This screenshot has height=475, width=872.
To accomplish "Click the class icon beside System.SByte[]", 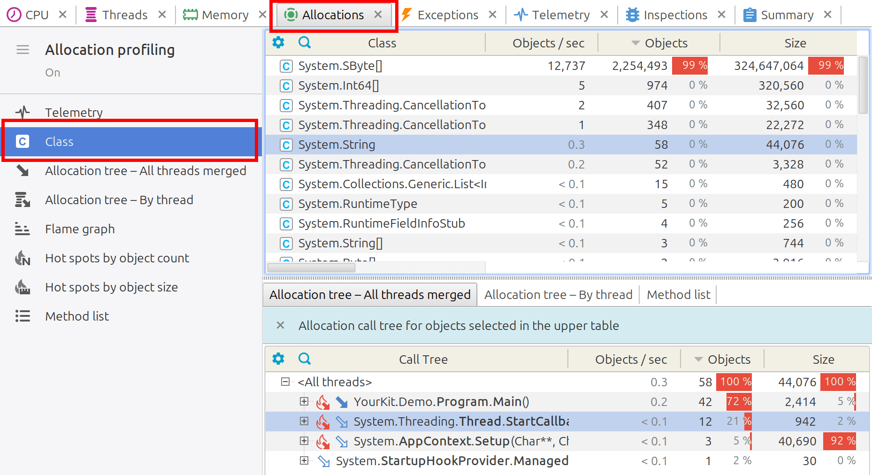I will [286, 66].
